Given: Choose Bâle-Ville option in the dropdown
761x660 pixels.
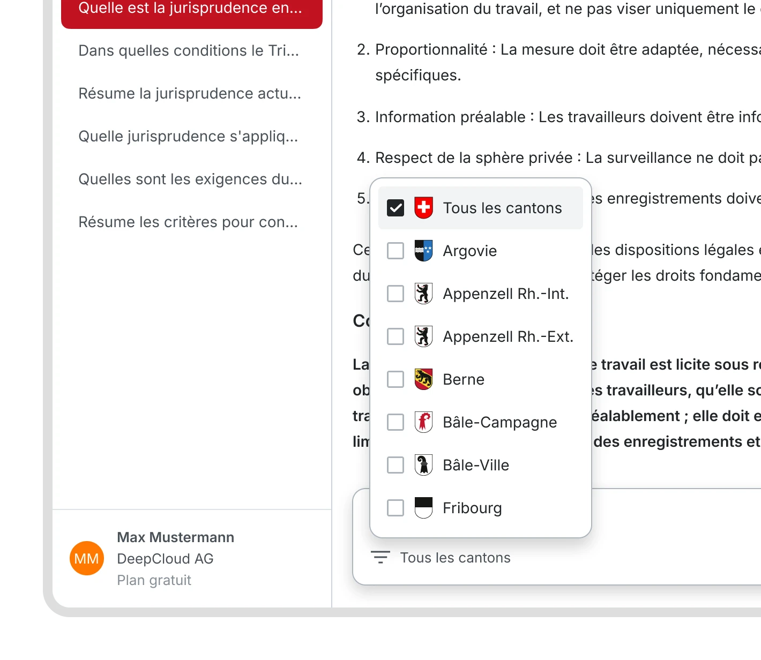Looking at the screenshot, I should click(x=481, y=465).
